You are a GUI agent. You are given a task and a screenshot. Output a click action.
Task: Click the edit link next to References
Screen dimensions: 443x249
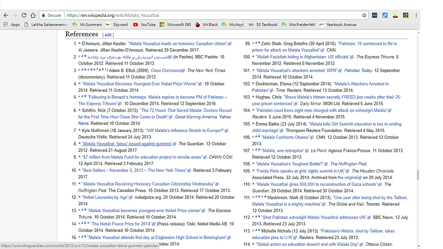pos(108,35)
